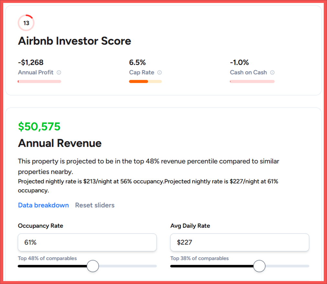The width and height of the screenshot is (327, 284).
Task: Click the Avg Daily Rate label
Action: tap(190, 226)
